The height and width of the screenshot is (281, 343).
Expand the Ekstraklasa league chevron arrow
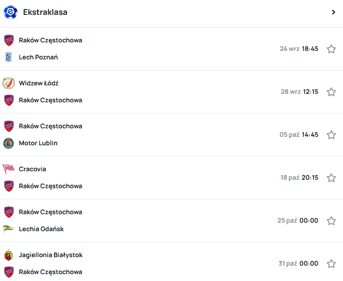point(333,12)
